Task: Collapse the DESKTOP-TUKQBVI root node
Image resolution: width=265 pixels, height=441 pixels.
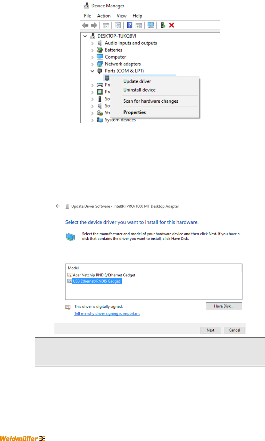Action: pyautogui.click(x=85, y=36)
